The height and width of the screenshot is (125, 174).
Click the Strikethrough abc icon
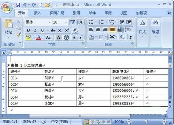point(53,30)
